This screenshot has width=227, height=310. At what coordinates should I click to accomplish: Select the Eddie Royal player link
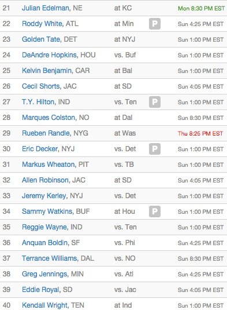click(40, 290)
